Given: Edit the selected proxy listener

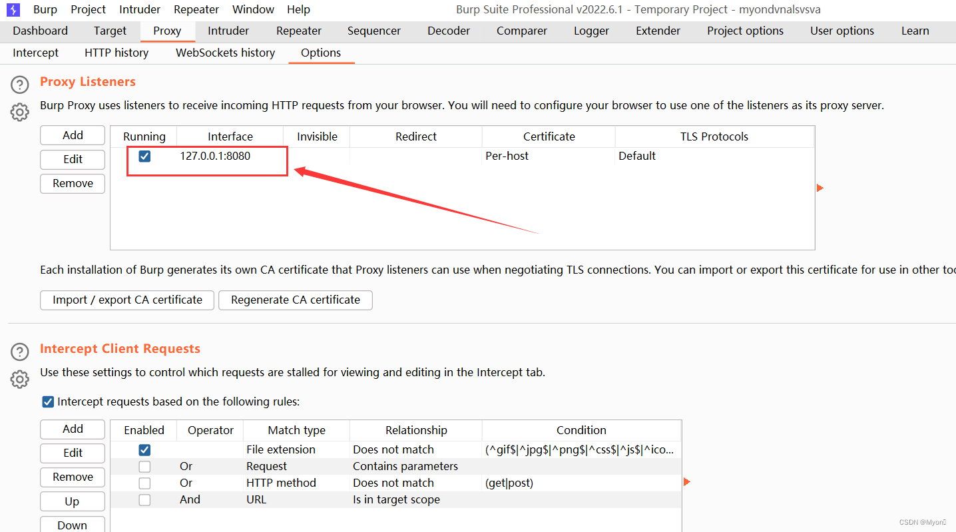Looking at the screenshot, I should [x=73, y=159].
